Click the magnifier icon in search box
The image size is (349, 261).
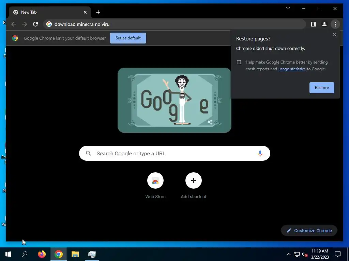(88, 153)
